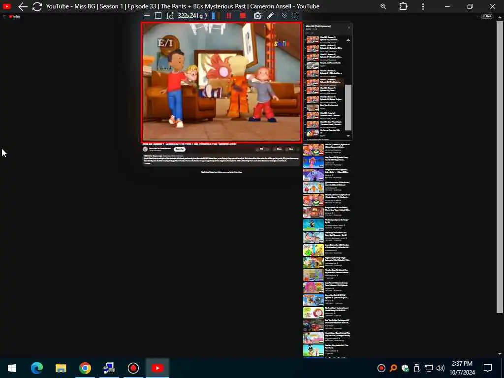Click the playlist panel scrollbar thumb
504x378 pixels.
click(348, 107)
